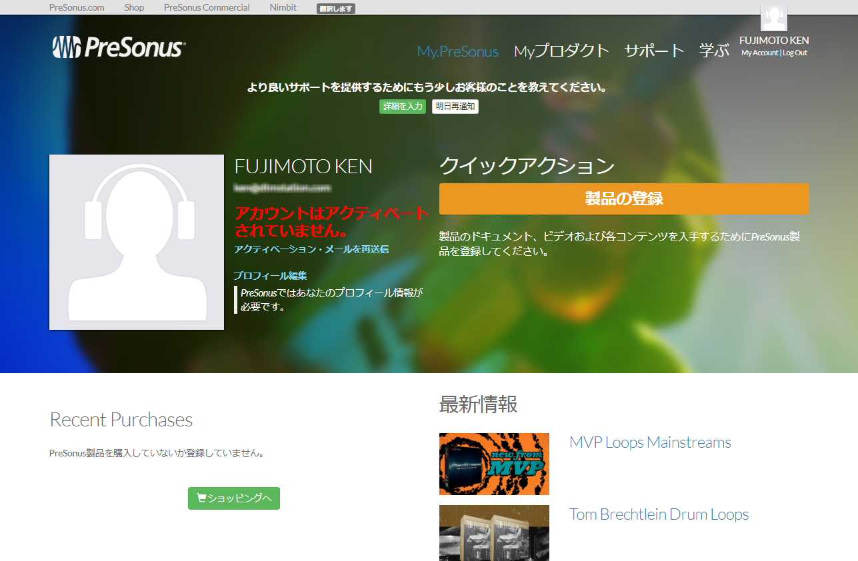Click the red アカウントはアクティベートされていません warning
This screenshot has height=561, width=858.
tap(331, 223)
